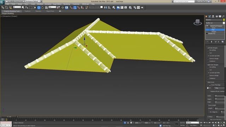This screenshot has width=226, height=127.
Task: Click the Use Pivot Point Center icon
Action: (59, 7)
